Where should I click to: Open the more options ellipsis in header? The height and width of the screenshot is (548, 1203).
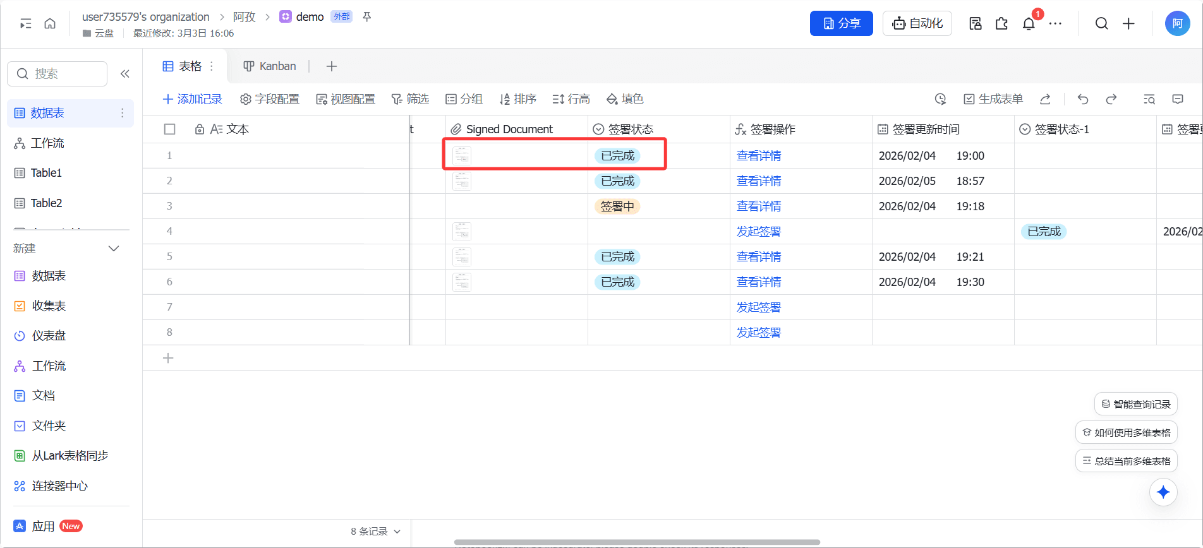tap(1055, 23)
